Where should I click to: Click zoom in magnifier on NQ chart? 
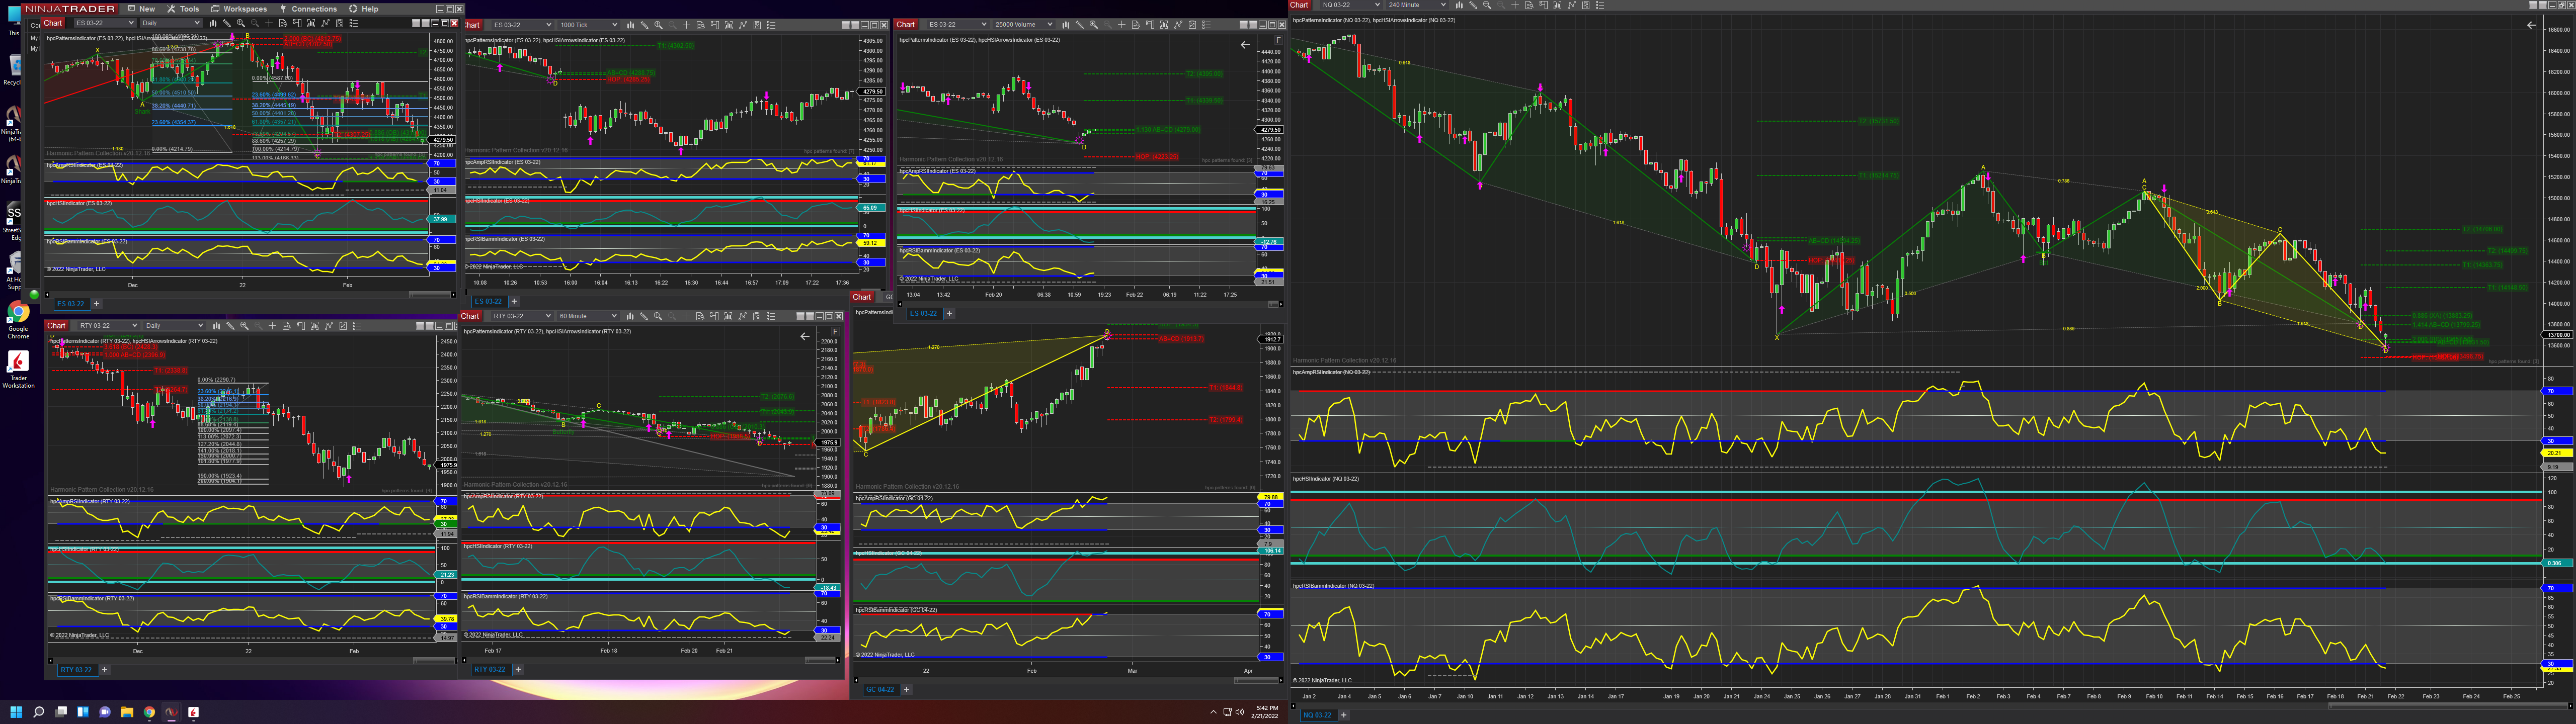click(1487, 5)
